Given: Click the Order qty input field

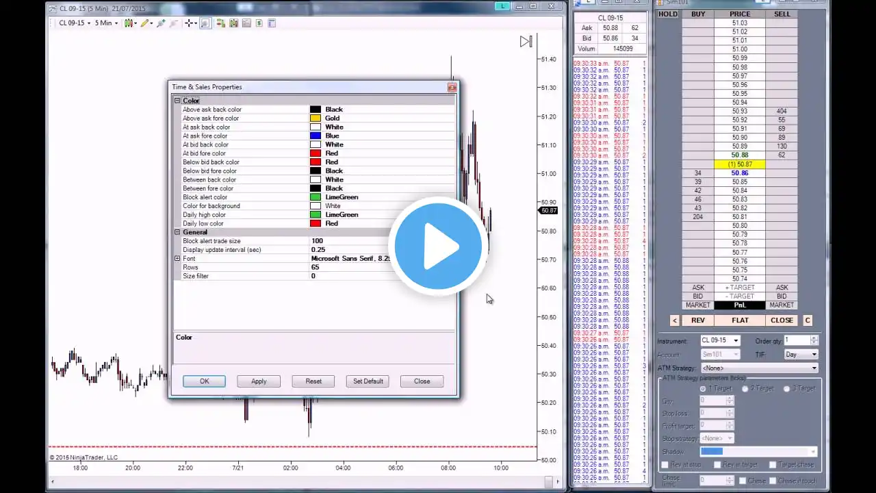Looking at the screenshot, I should tap(797, 340).
